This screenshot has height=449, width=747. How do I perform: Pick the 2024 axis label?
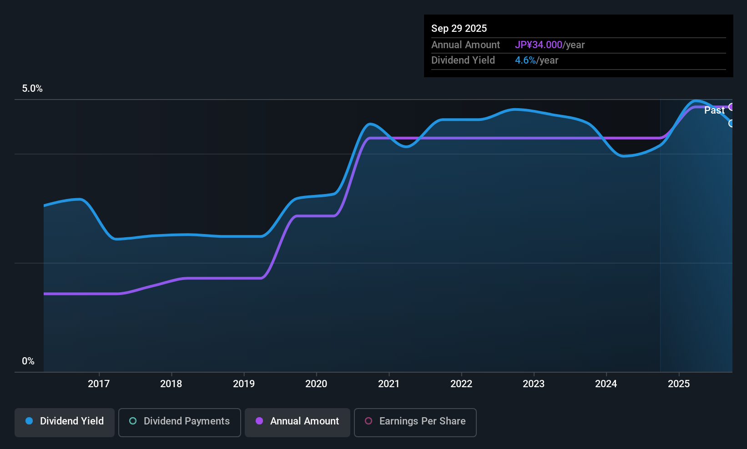click(x=606, y=384)
